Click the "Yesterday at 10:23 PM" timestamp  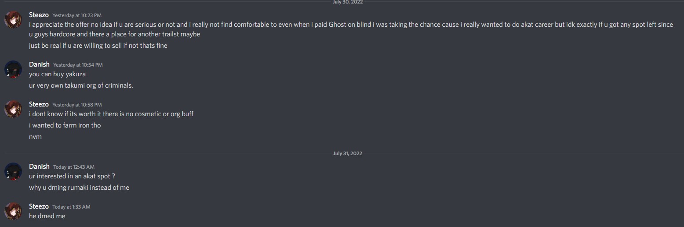(x=77, y=15)
